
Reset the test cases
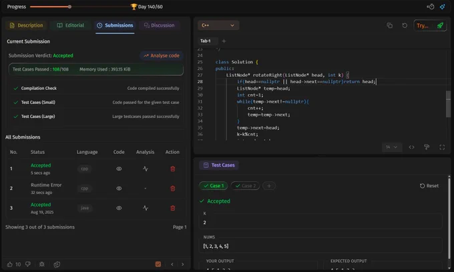click(429, 186)
